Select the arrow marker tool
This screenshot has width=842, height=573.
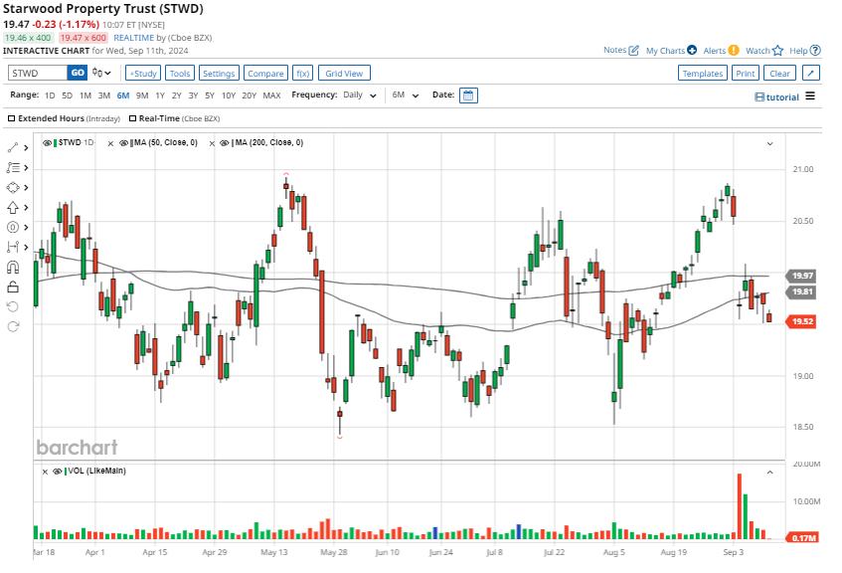coord(13,208)
